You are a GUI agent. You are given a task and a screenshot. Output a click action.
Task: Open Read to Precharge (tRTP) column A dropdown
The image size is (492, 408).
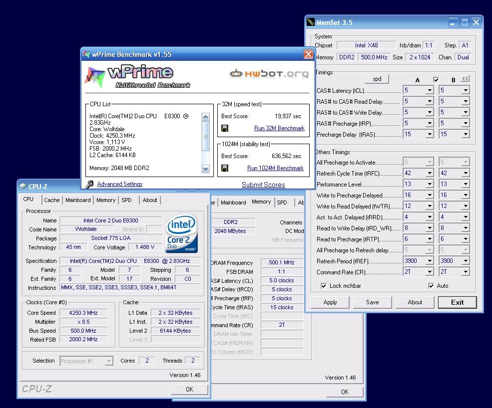(430, 239)
